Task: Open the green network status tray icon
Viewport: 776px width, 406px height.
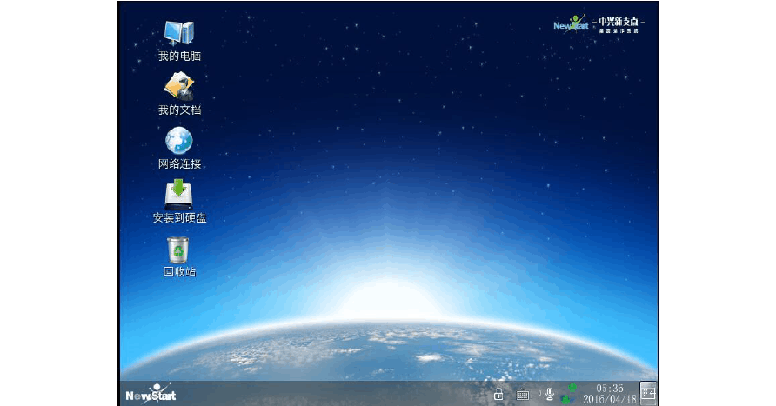Action: 570,394
